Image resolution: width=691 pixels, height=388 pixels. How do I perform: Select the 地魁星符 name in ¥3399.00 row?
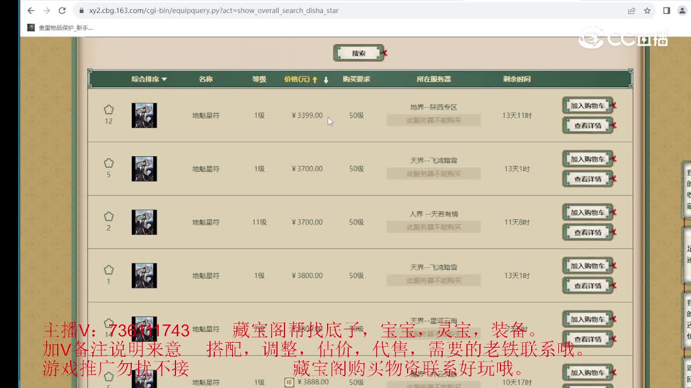(206, 115)
